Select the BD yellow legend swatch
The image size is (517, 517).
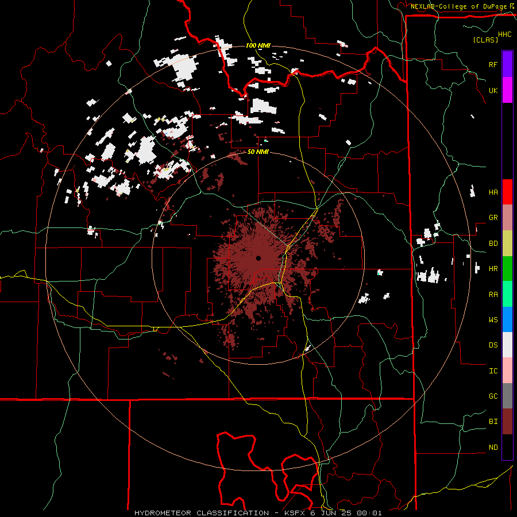[x=507, y=243]
